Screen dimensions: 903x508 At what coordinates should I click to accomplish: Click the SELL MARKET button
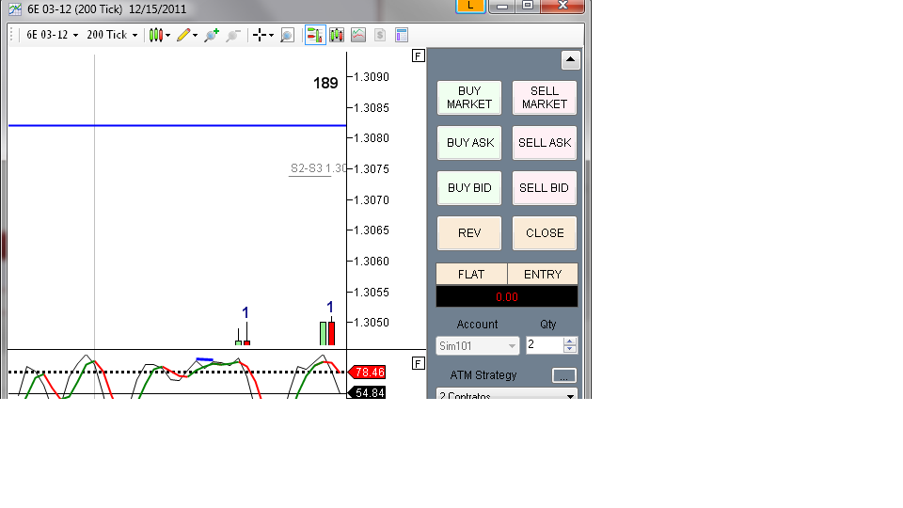pos(545,98)
